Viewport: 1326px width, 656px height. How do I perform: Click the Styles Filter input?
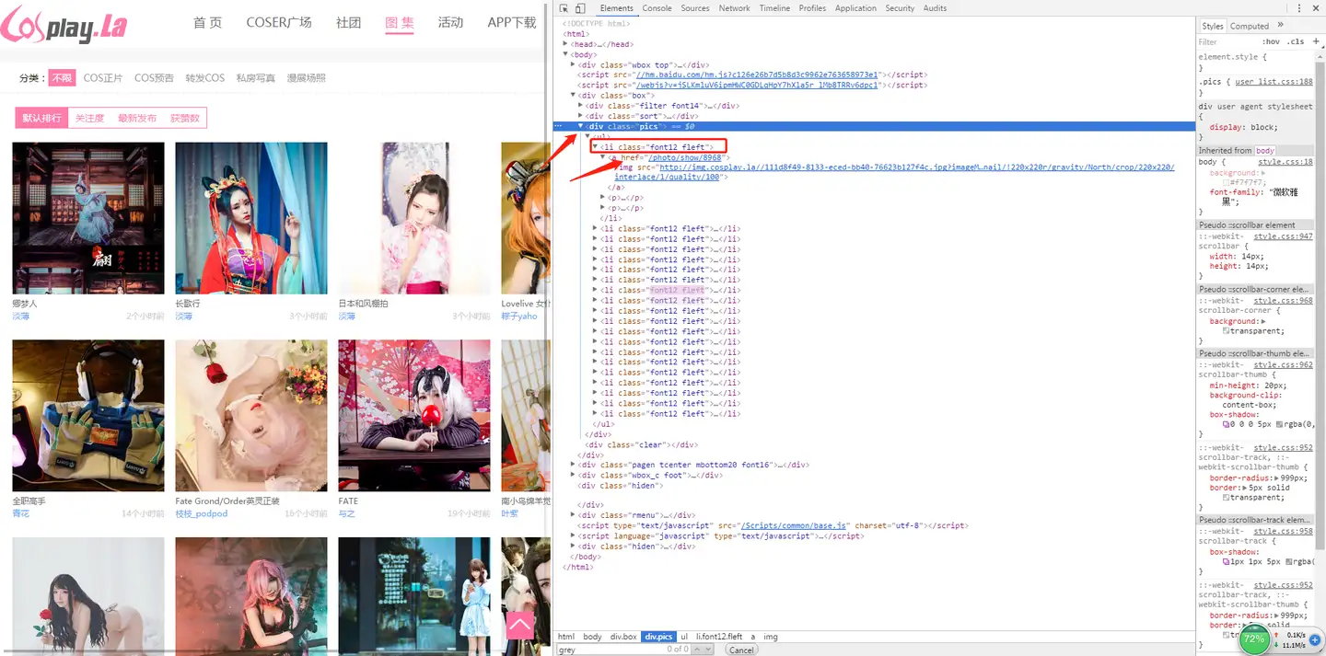tap(1227, 41)
